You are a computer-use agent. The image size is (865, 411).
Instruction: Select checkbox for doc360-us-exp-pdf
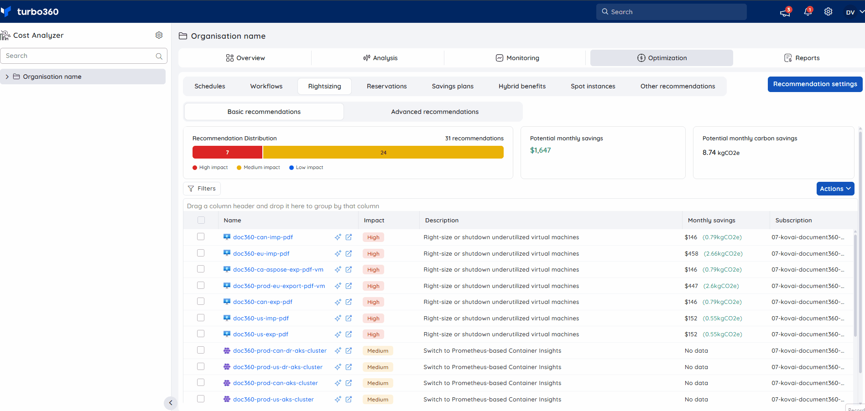(201, 334)
